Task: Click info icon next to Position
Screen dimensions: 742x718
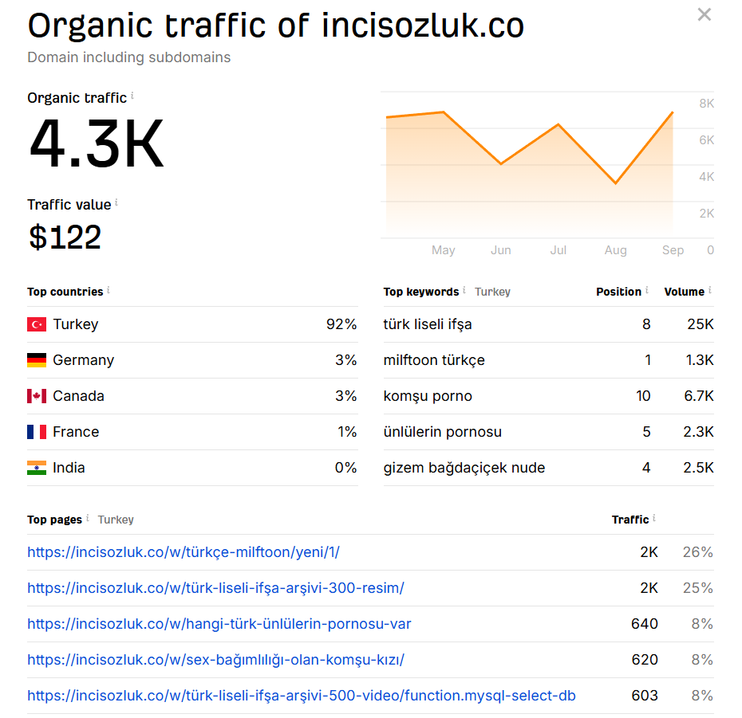Action: tap(647, 290)
